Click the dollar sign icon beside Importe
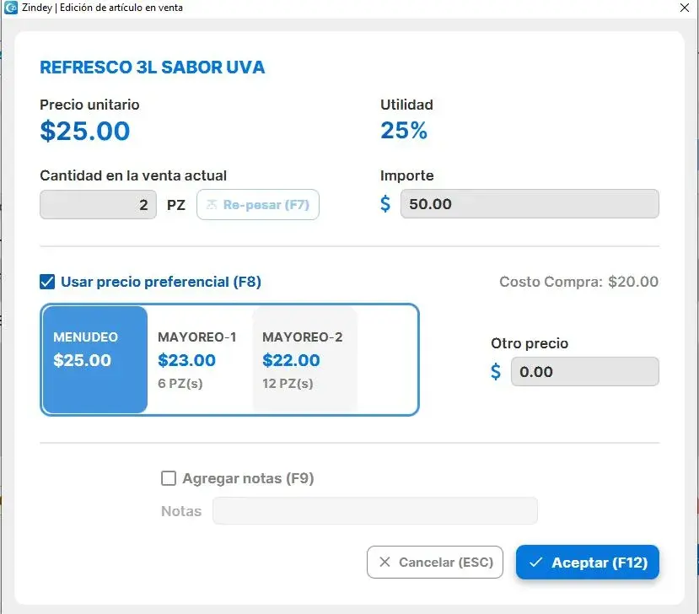The height and width of the screenshot is (614, 699). 385,204
